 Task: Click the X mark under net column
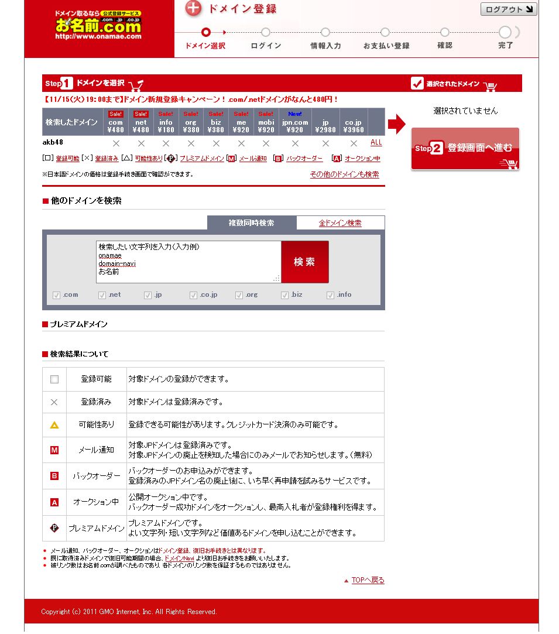141,143
